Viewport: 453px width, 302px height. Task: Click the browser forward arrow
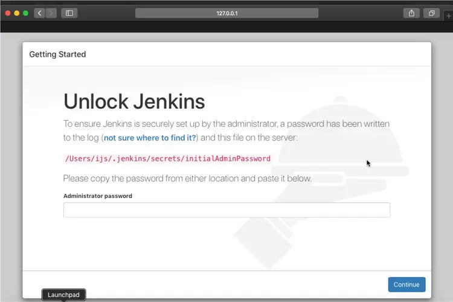[x=51, y=13]
